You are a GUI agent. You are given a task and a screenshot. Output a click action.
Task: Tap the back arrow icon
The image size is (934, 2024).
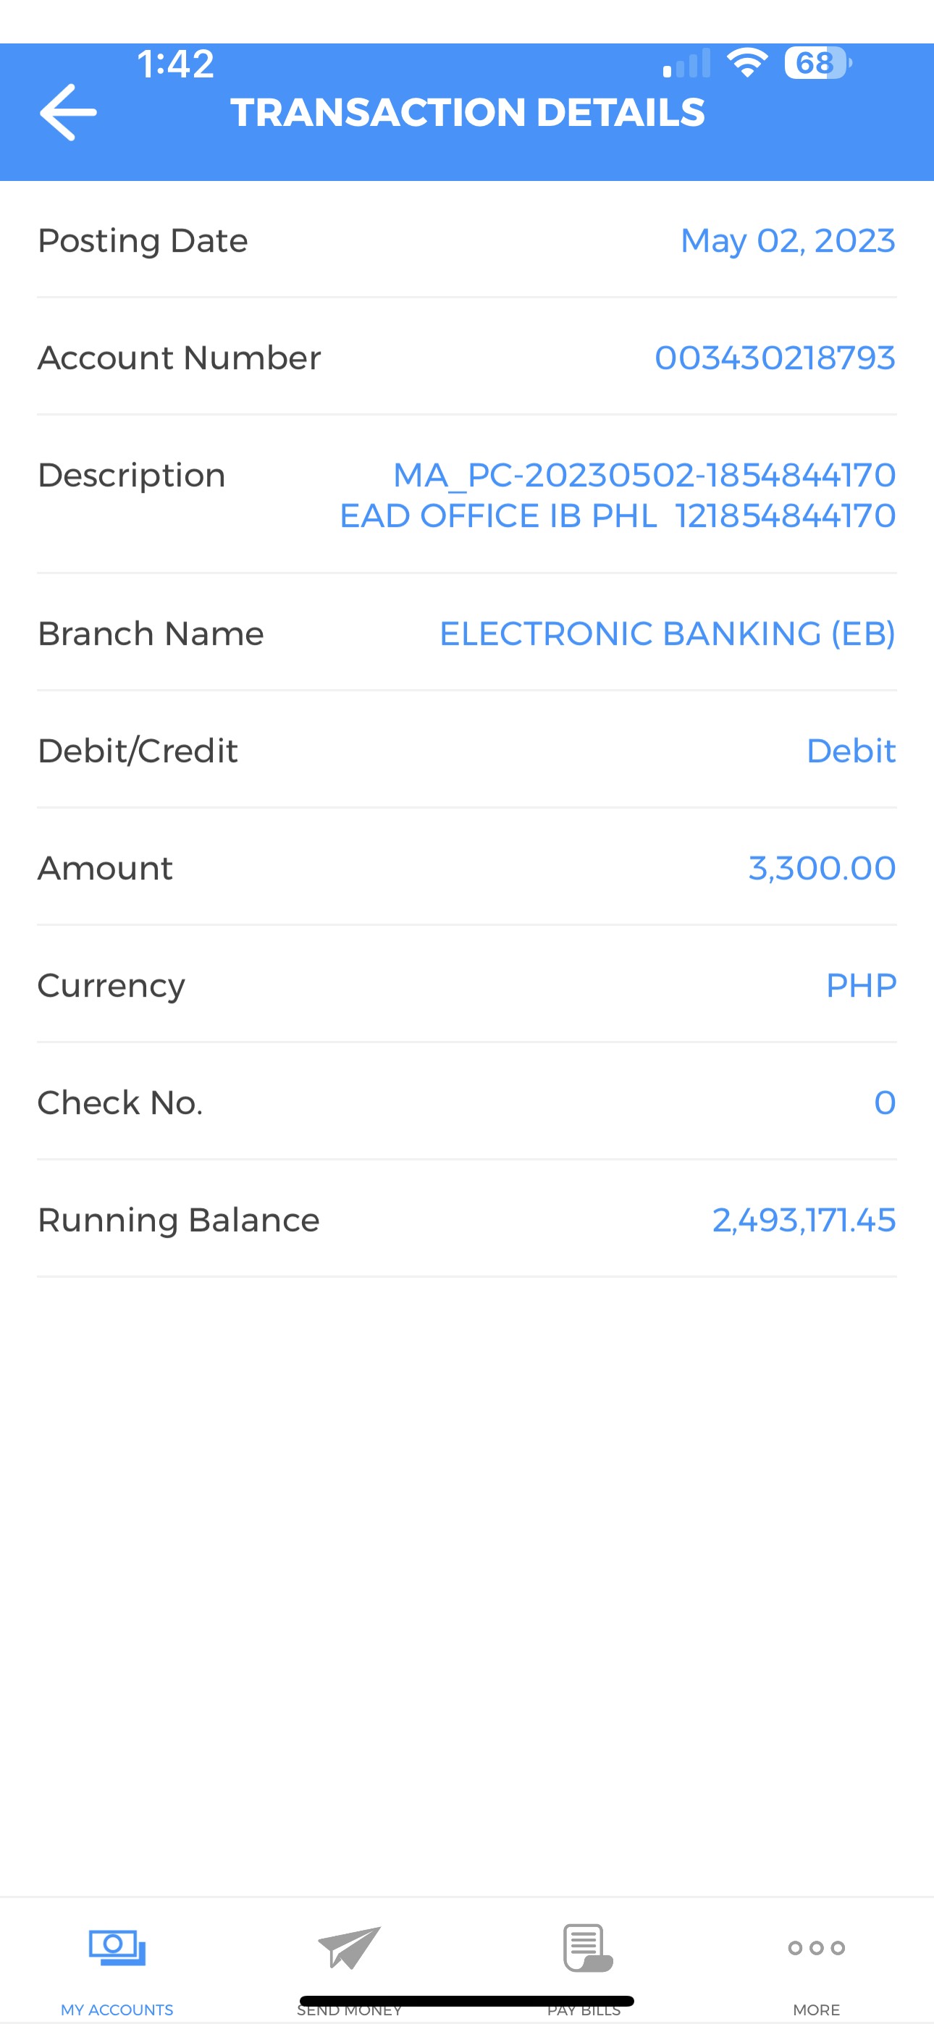pyautogui.click(x=68, y=112)
